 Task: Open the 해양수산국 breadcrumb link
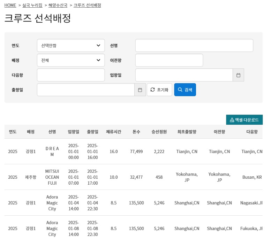58,5
